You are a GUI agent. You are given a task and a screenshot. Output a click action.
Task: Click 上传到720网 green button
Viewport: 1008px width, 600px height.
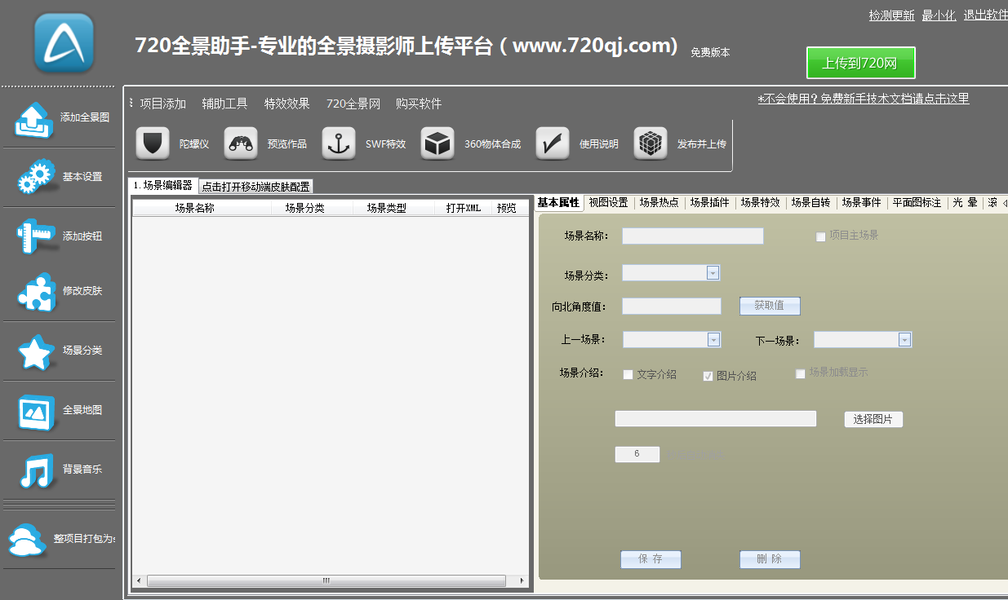pyautogui.click(x=861, y=63)
